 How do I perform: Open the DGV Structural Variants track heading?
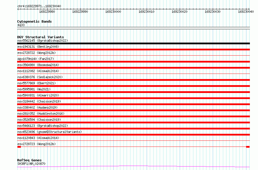click(41, 37)
